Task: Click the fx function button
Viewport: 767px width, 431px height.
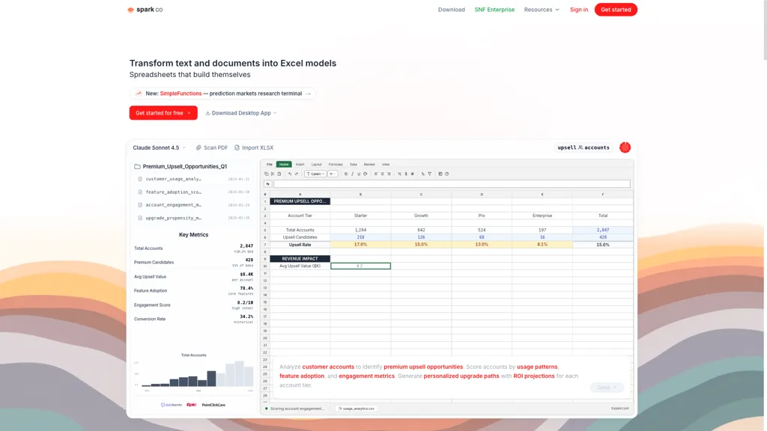Action: pyautogui.click(x=267, y=184)
